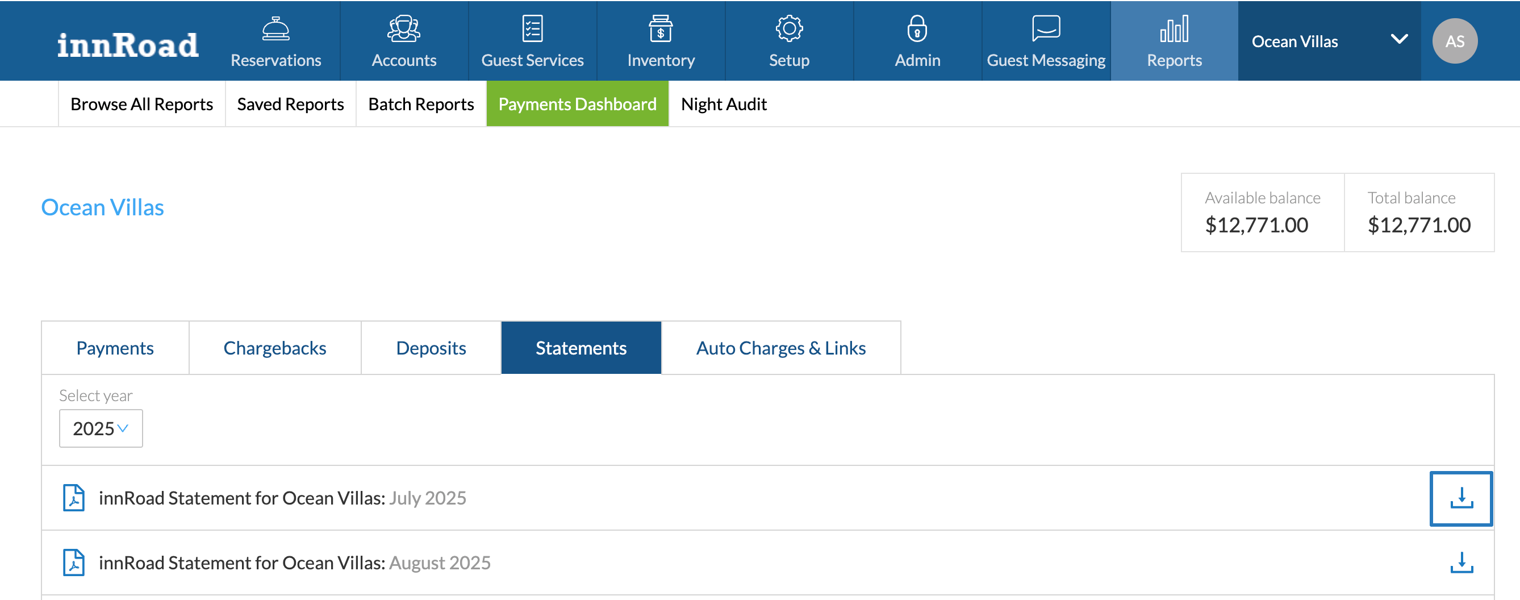Click the innRoad logo
Image resolution: width=1520 pixels, height=600 pixels.
127,45
